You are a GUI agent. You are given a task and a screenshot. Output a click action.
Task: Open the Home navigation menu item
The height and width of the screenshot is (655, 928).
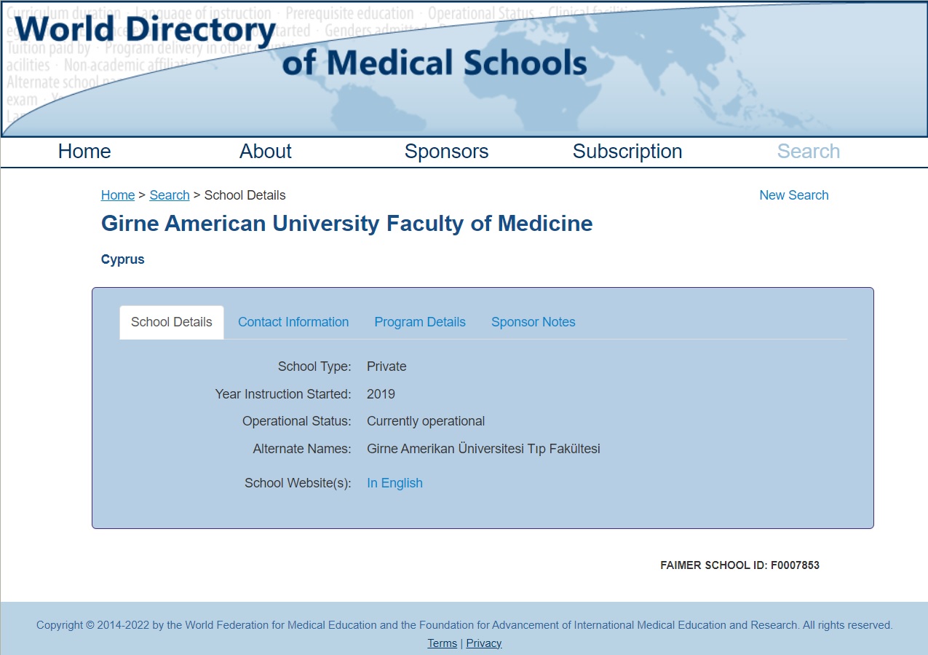(x=84, y=152)
